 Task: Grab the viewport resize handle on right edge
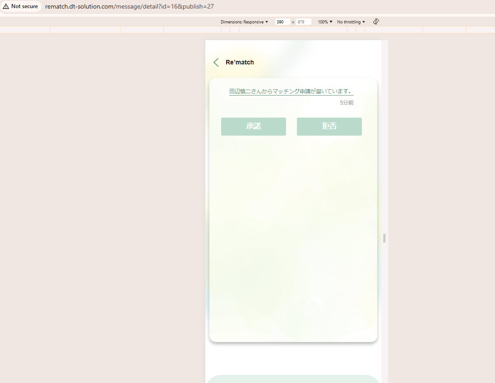(x=384, y=238)
